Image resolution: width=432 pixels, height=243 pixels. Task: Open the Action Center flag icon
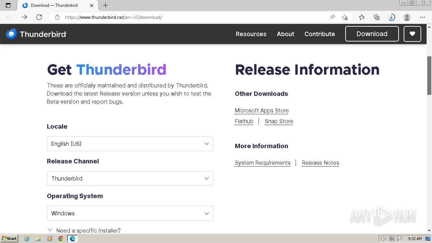pyautogui.click(x=400, y=239)
